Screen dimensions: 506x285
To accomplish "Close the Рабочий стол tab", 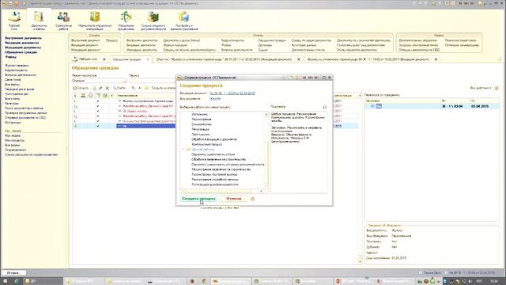I will (104, 59).
